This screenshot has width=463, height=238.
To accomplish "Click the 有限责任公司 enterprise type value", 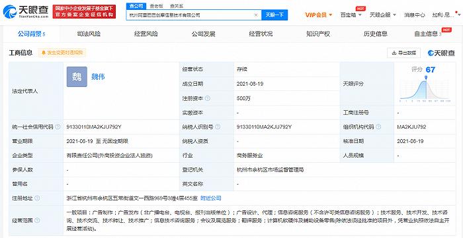I will pyautogui.click(x=110, y=156).
